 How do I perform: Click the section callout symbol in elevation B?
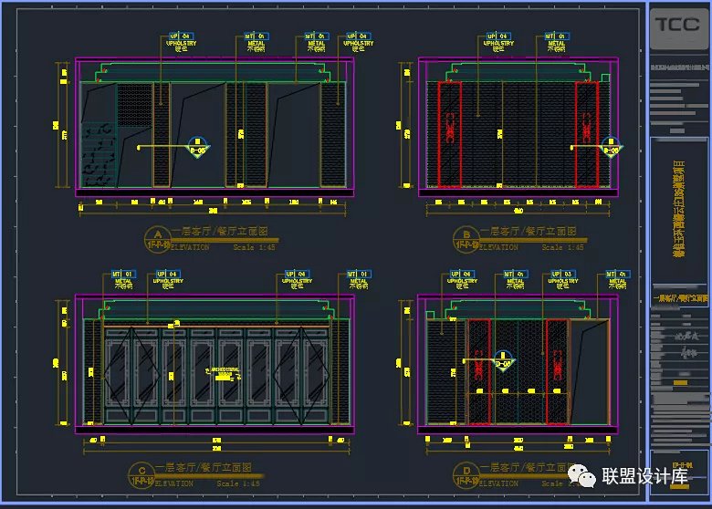pyautogui.click(x=611, y=146)
